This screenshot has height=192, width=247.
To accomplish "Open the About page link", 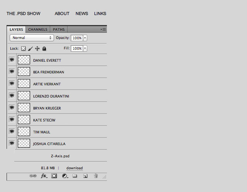I will (x=62, y=13).
